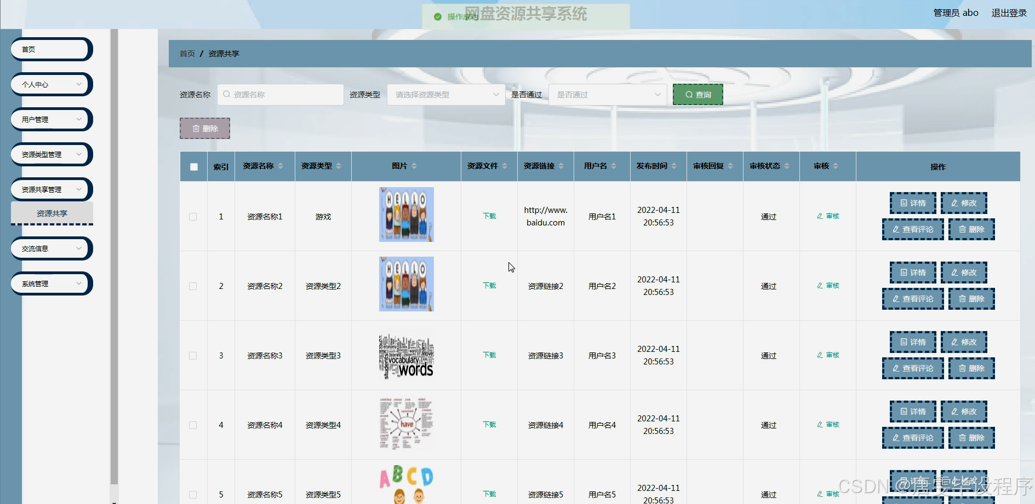Go to 首页 in the sidebar
The height and width of the screenshot is (504, 1035).
52,49
